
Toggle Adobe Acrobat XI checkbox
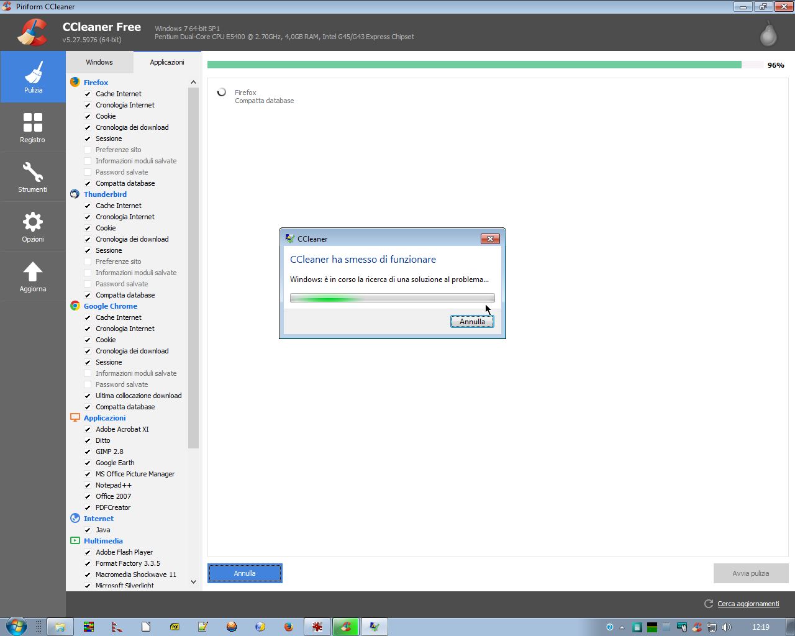(88, 429)
